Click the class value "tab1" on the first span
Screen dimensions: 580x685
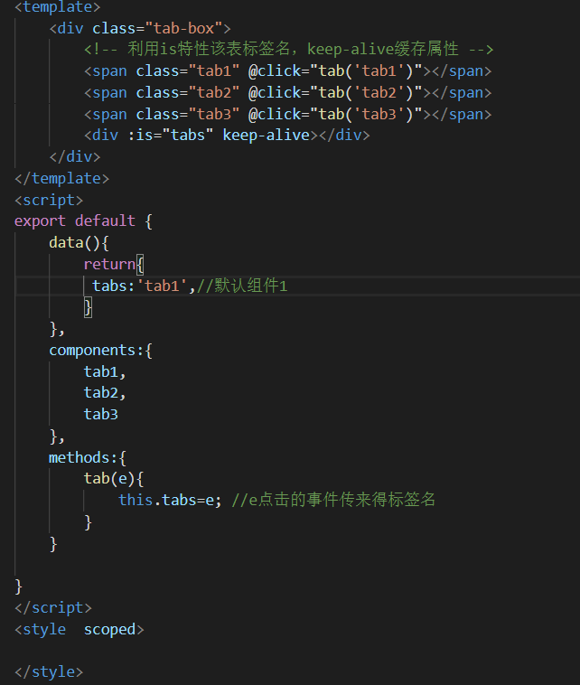pyautogui.click(x=213, y=70)
